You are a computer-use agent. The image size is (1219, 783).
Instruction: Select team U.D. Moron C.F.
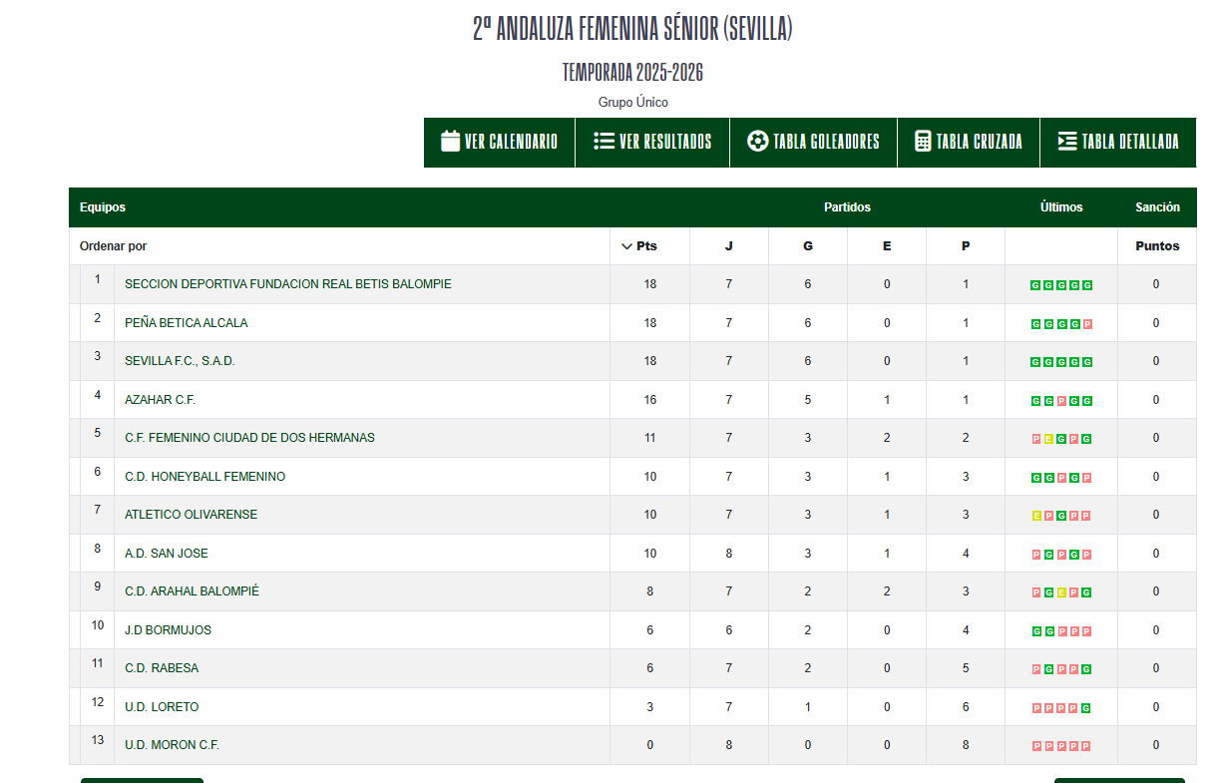[172, 745]
